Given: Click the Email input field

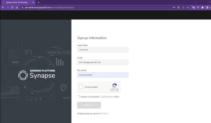Looking at the screenshot, I should (x=103, y=62).
